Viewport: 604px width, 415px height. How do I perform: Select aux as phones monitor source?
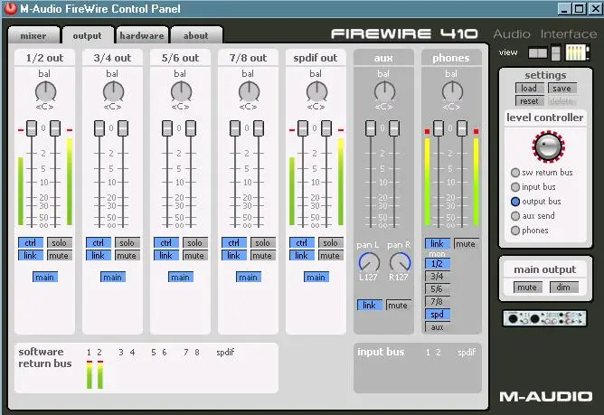[438, 327]
